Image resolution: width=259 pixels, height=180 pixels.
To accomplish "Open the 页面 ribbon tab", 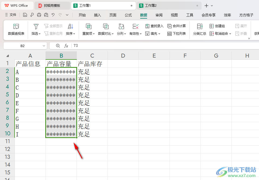I will point(113,15).
